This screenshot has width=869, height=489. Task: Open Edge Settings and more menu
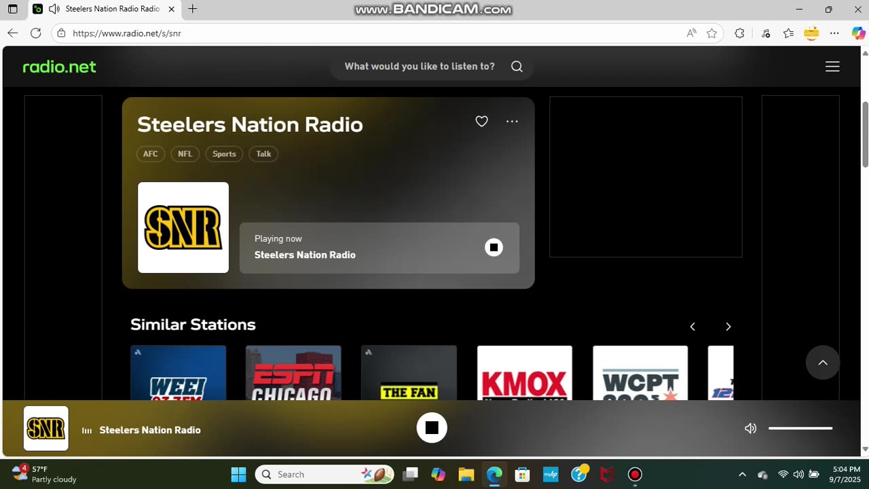click(x=835, y=33)
